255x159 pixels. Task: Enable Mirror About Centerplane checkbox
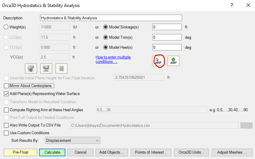pyautogui.click(x=6, y=86)
